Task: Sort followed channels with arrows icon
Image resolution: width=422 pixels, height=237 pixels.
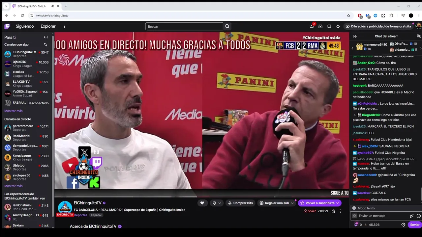Action: pyautogui.click(x=45, y=44)
